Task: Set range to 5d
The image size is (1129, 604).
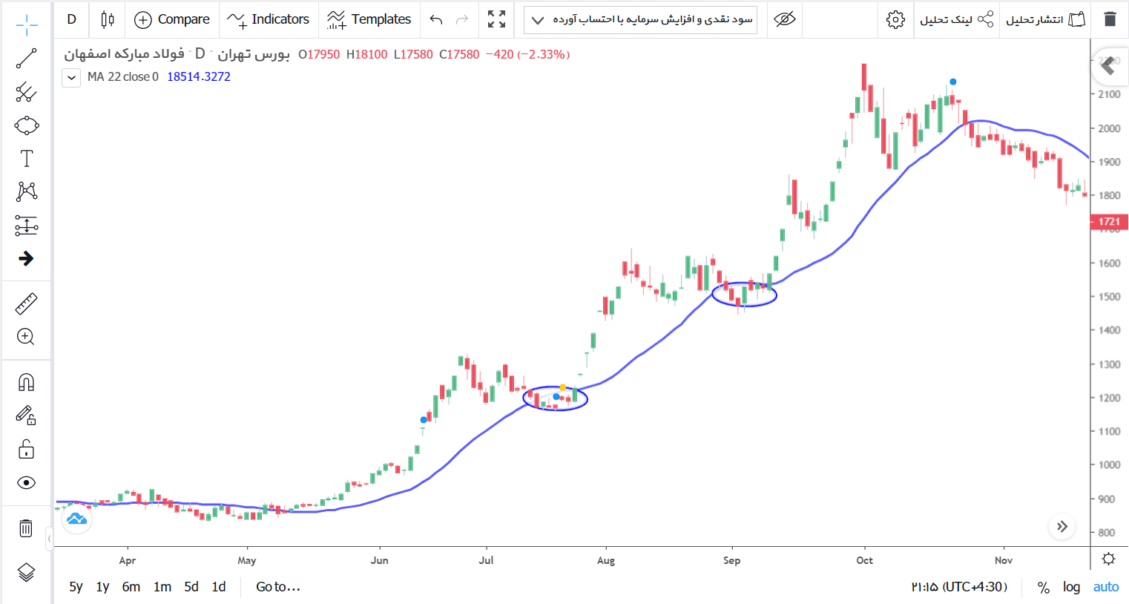Action: (191, 587)
